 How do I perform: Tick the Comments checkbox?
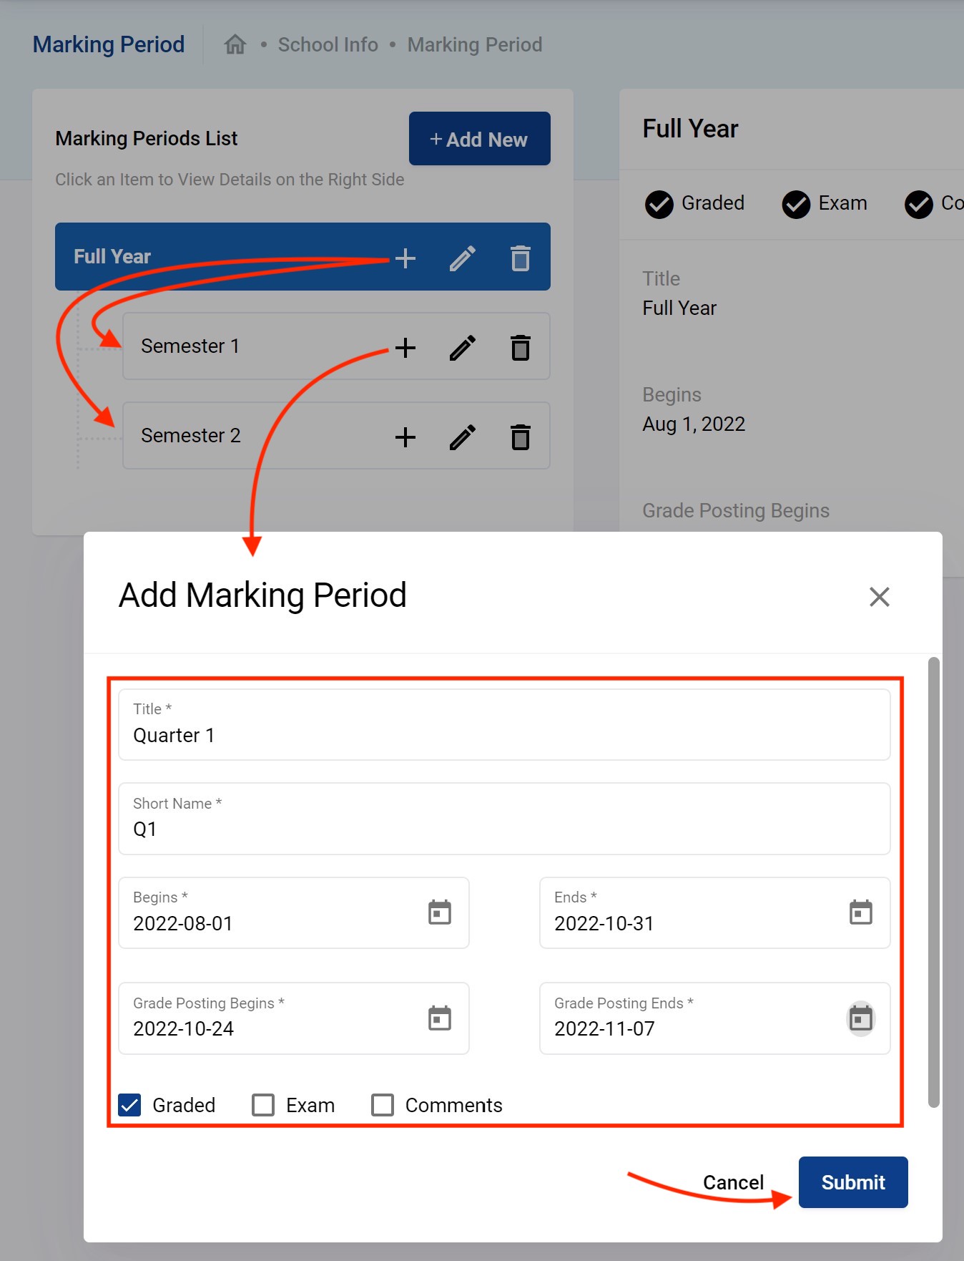tap(383, 1105)
